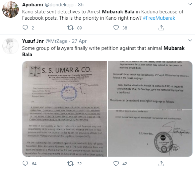Open the 27 Apr timestamp link
Viewport: 195px width, 171px height.
coord(79,41)
